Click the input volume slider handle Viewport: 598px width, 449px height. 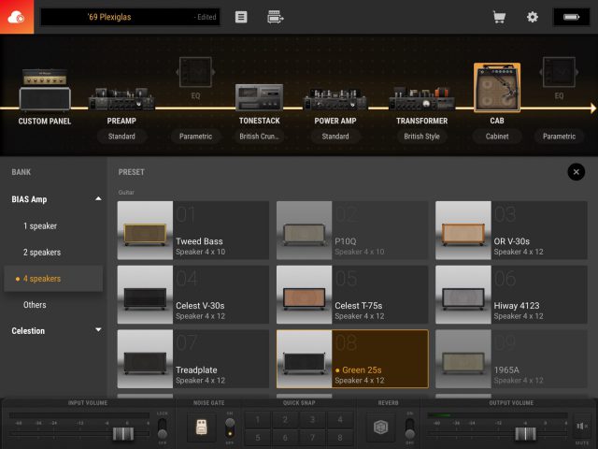(x=123, y=434)
